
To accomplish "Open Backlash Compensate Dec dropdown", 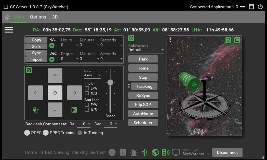I will click(111, 124).
